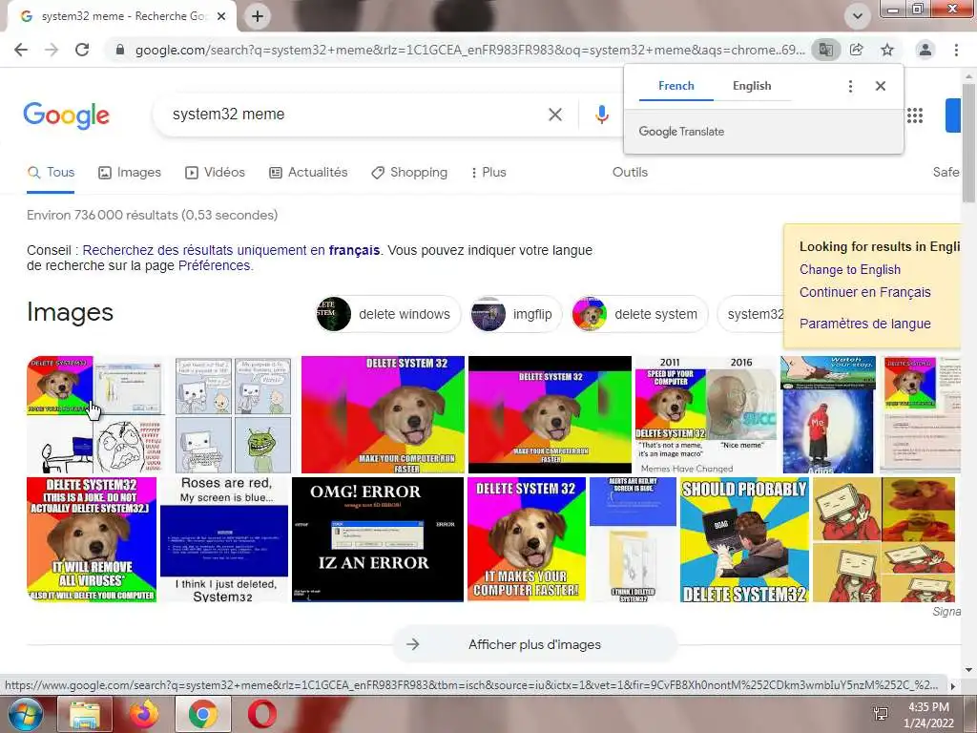
Task: Clear the search query with X
Action: click(555, 115)
